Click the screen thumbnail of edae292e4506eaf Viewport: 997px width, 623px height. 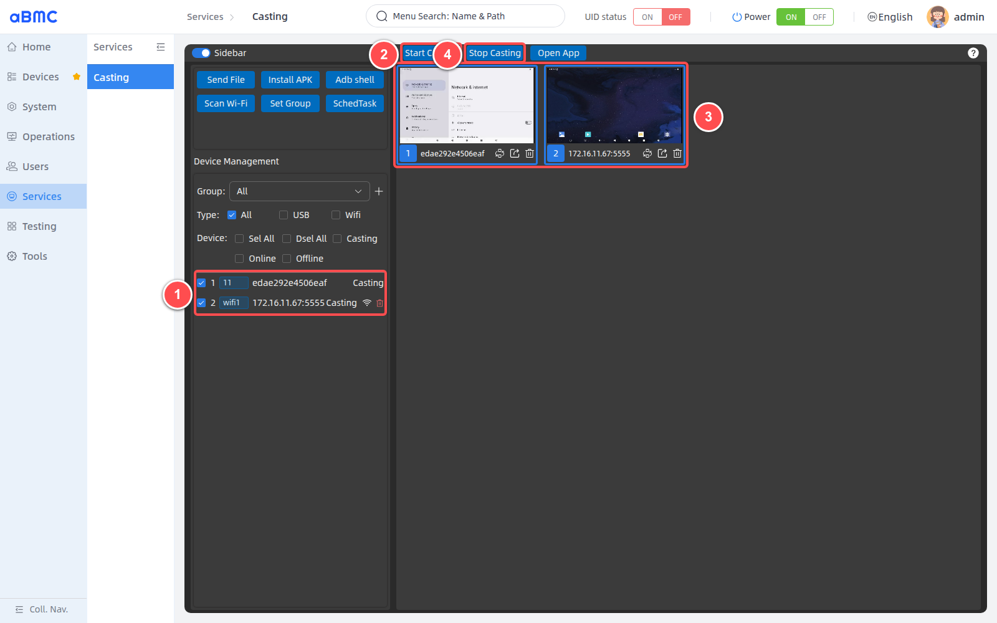click(467, 105)
